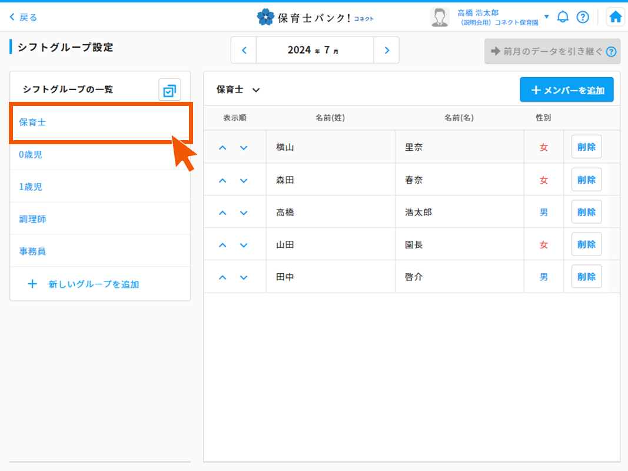
Task: Go to next month with right arrow
Action: click(387, 50)
